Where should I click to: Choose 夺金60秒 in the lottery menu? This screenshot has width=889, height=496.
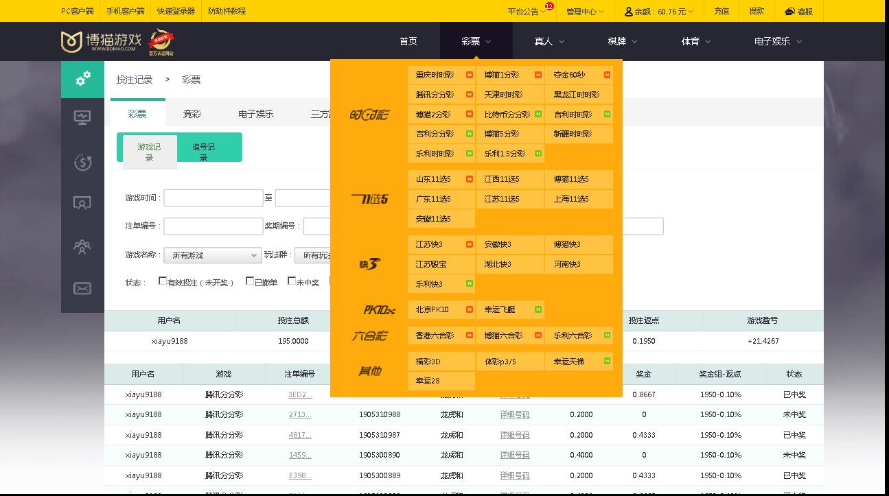(579, 75)
